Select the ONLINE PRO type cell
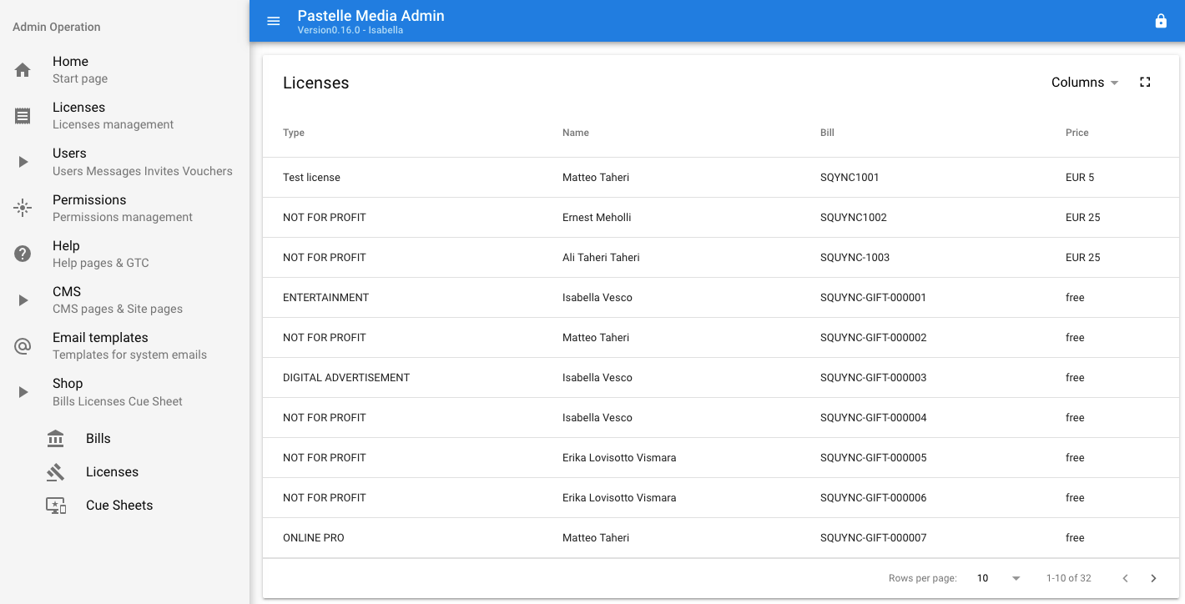 pos(314,538)
